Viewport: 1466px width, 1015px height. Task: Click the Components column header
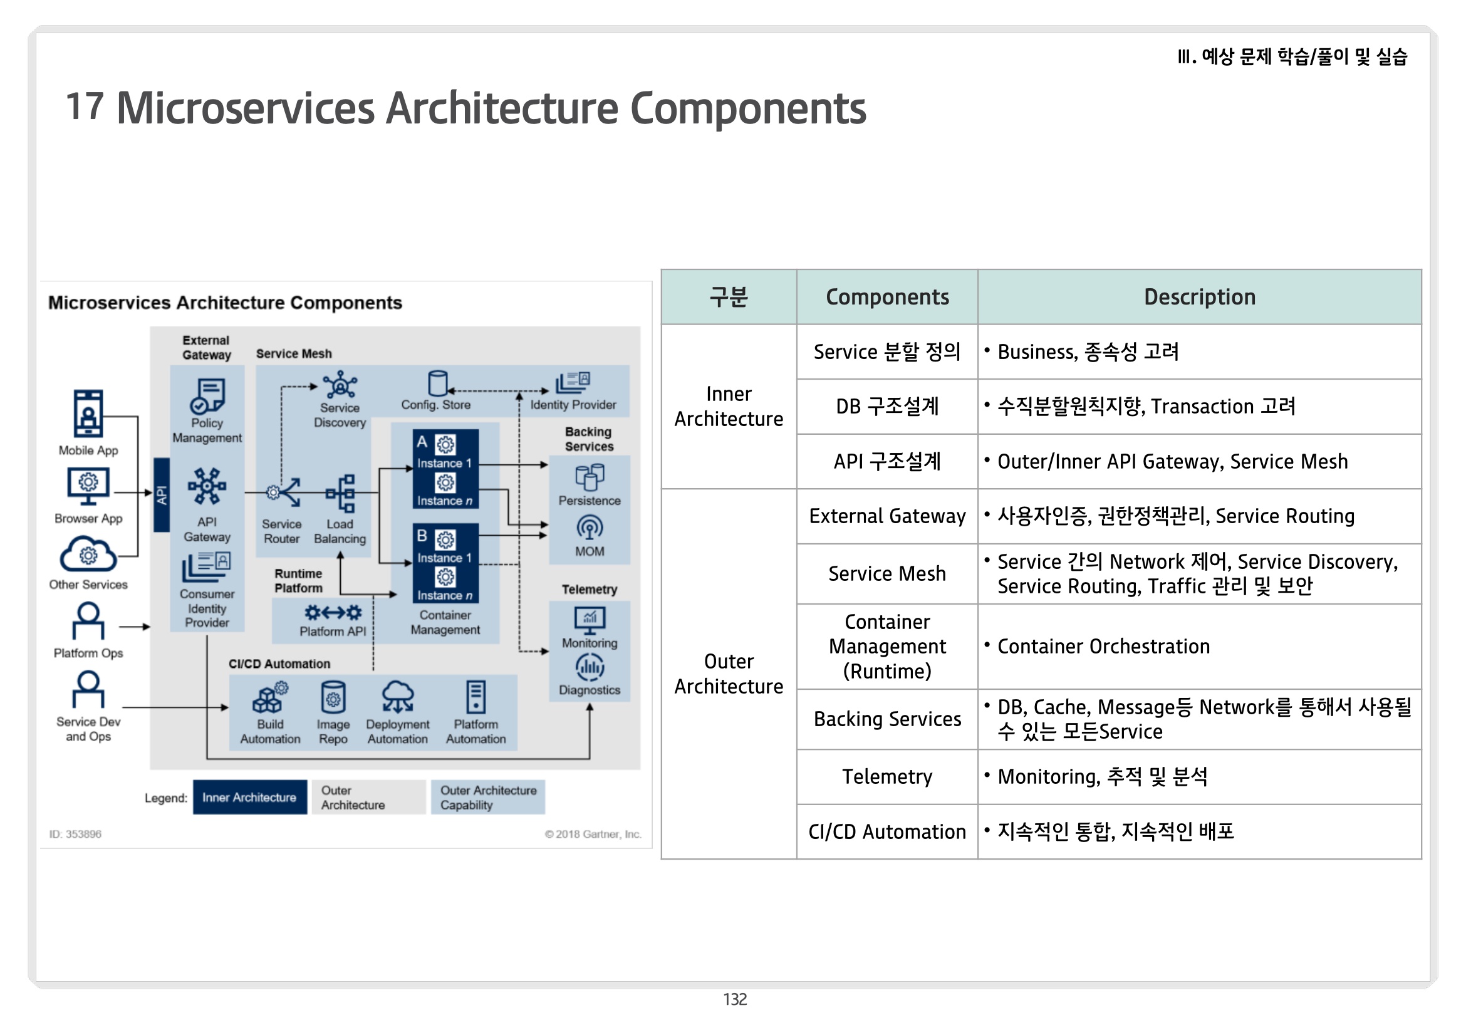(x=887, y=297)
